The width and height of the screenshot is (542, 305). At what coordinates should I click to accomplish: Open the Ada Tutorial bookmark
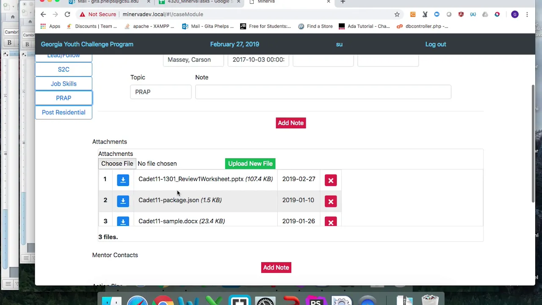click(x=364, y=26)
